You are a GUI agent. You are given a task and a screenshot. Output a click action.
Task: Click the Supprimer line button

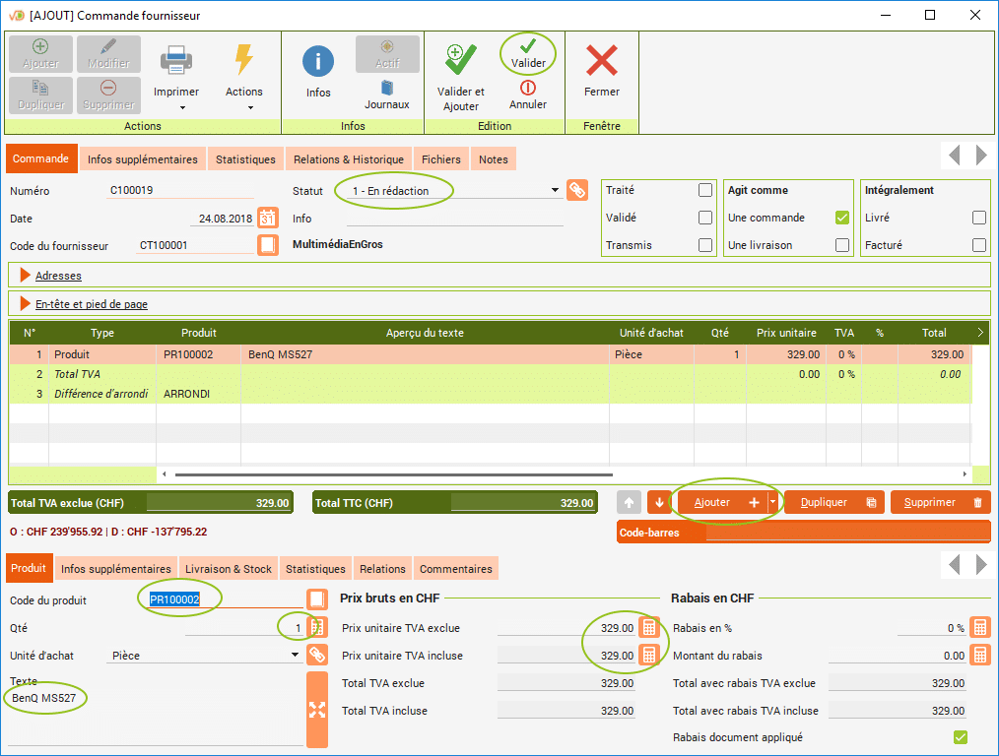click(941, 502)
